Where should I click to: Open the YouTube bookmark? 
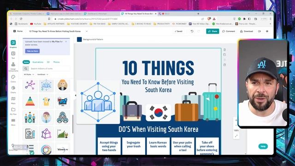(36, 24)
